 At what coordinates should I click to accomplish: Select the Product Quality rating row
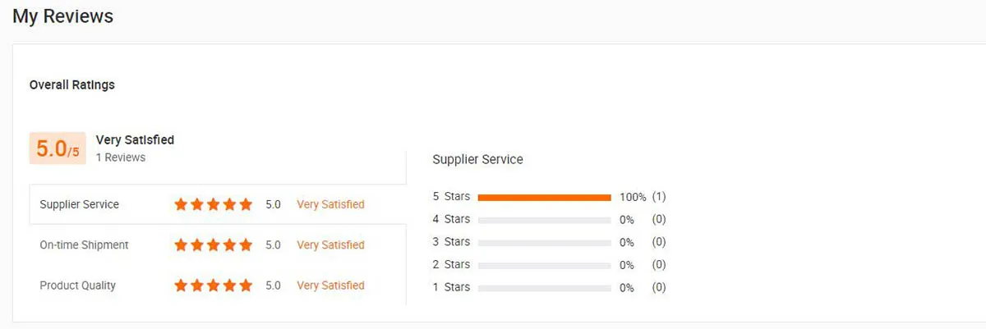pyautogui.click(x=77, y=286)
